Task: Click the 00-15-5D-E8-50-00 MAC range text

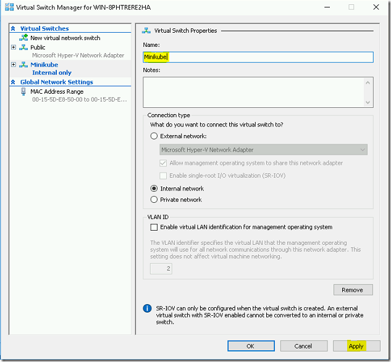Action: 80,99
